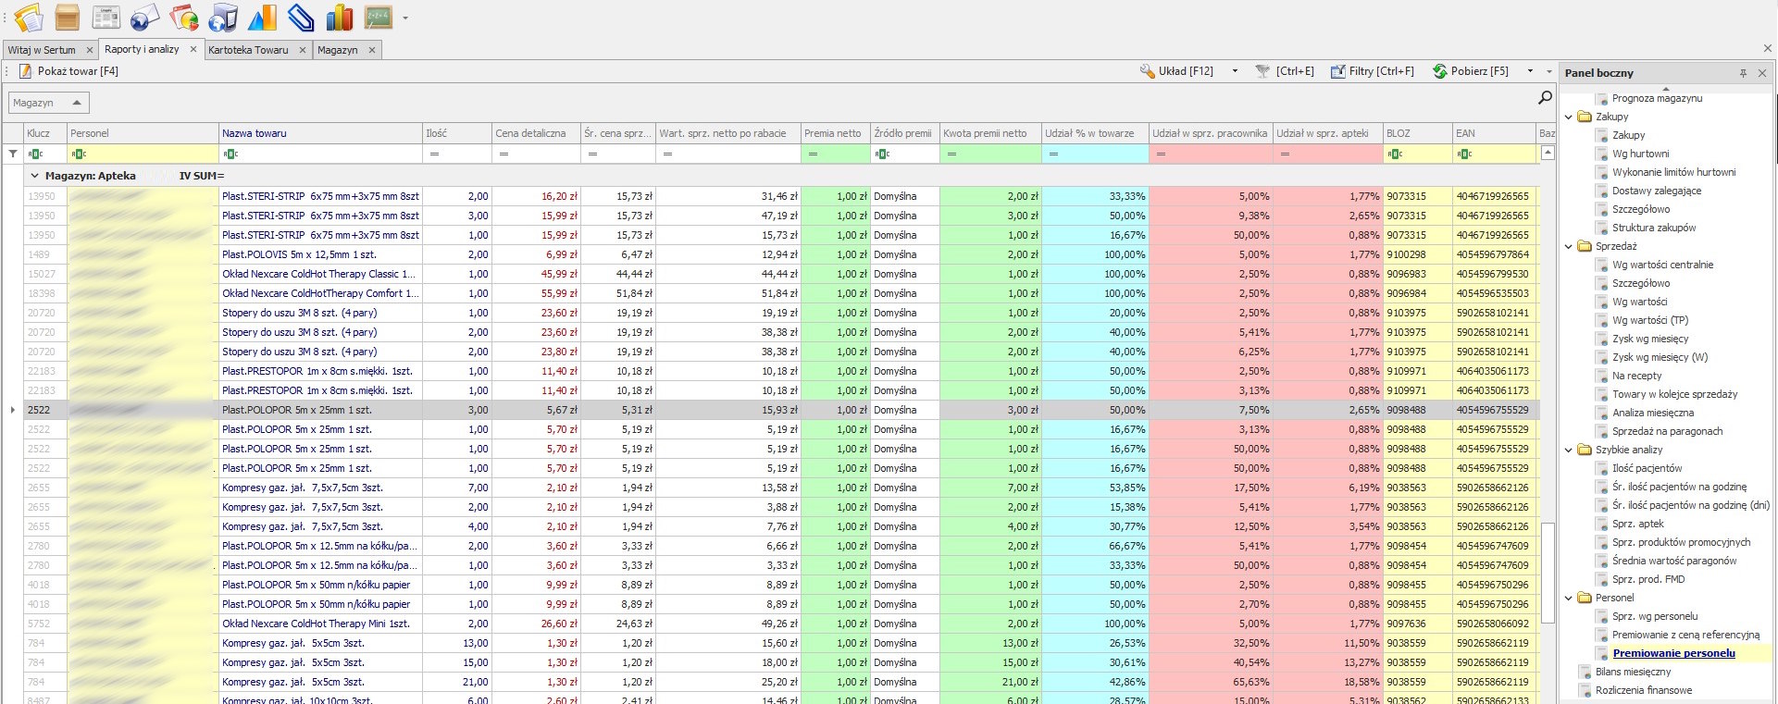
Task: Click the magnifying glass search icon
Action: coord(1544,97)
